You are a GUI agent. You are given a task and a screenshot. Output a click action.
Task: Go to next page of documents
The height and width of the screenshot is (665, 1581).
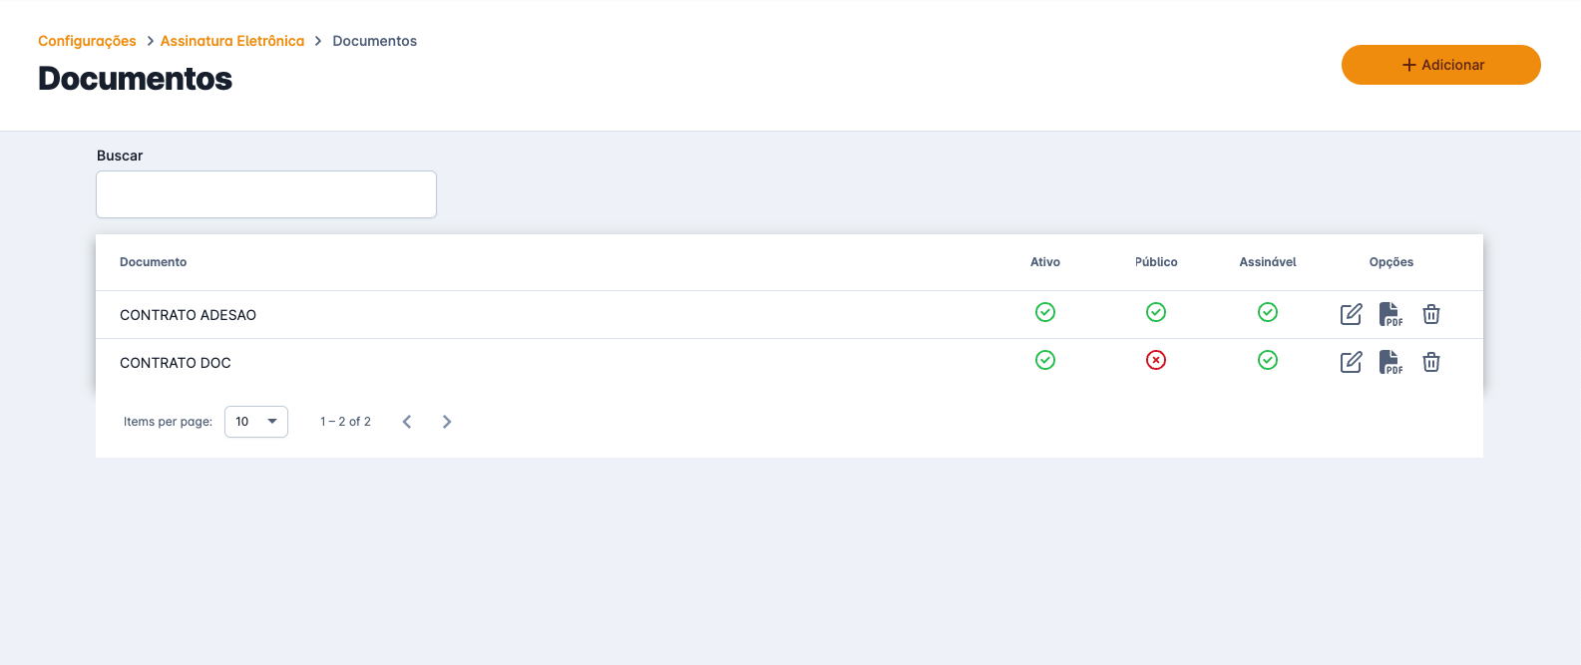pos(447,422)
